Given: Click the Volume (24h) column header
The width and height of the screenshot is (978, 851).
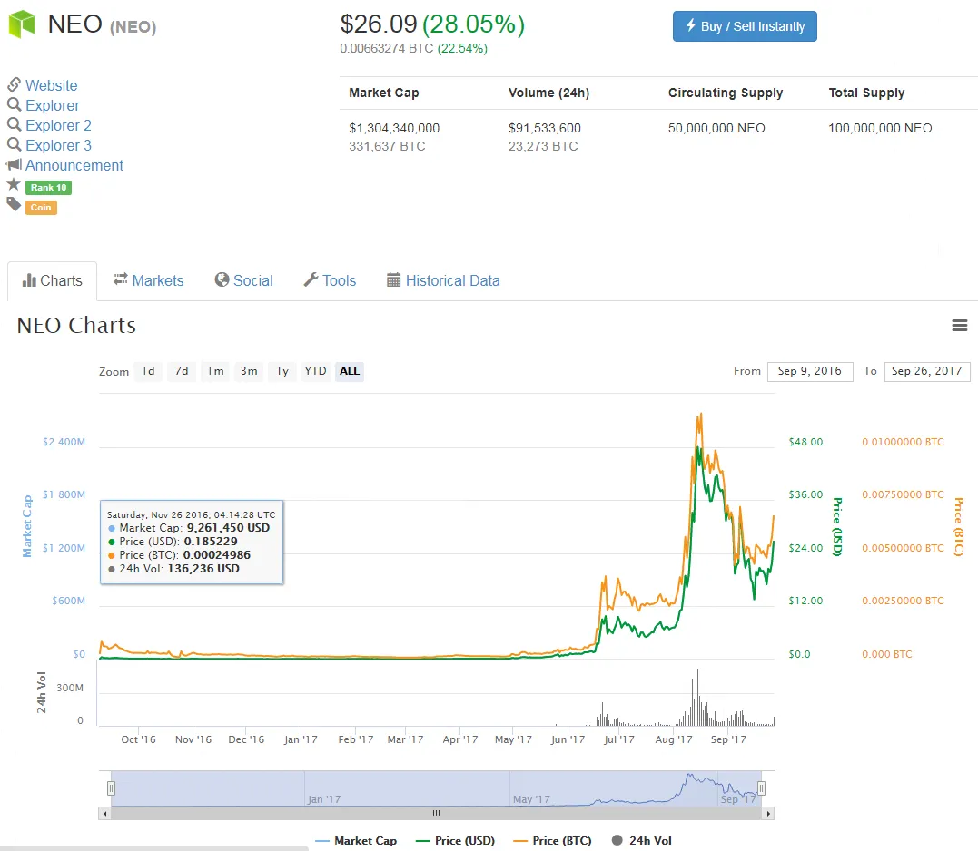Looking at the screenshot, I should (548, 93).
